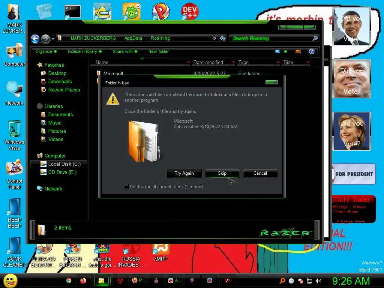Click the volume speaker tray icon
Image resolution: width=384 pixels, height=288 pixels.
point(318,281)
